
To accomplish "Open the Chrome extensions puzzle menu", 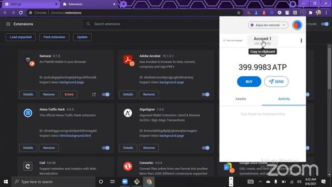I will (310, 12).
